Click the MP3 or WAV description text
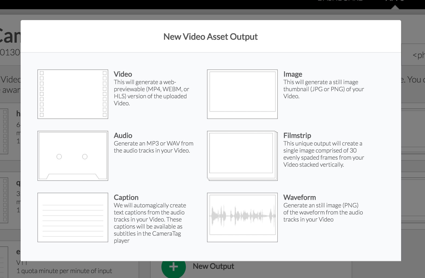425x278 pixels. (x=153, y=147)
